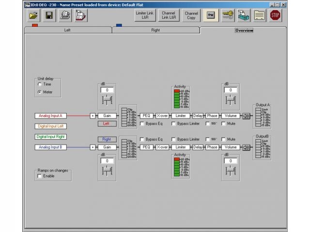The width and height of the screenshot is (310, 232).
Task: Click Output A speaker icon
Action: click(x=246, y=116)
